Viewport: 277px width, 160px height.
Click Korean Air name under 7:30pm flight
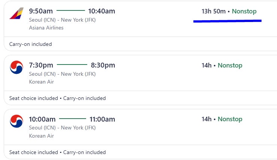[42, 82]
